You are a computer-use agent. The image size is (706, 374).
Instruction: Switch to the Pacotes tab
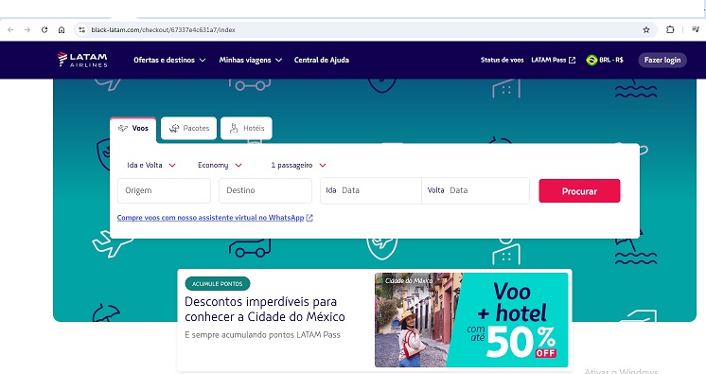tap(188, 128)
